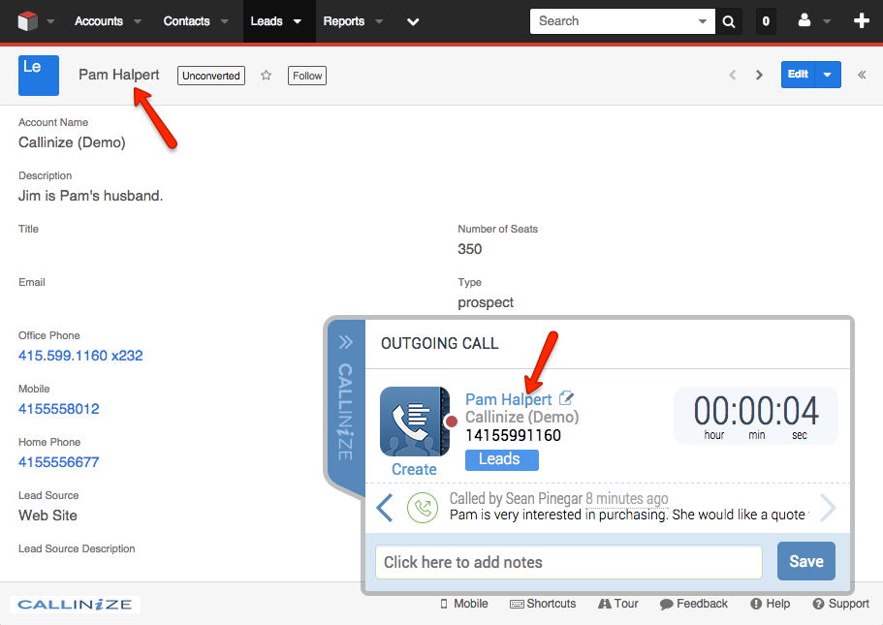The height and width of the screenshot is (625, 883).
Task: Click the Pam Halpert record title
Action: 119,75
